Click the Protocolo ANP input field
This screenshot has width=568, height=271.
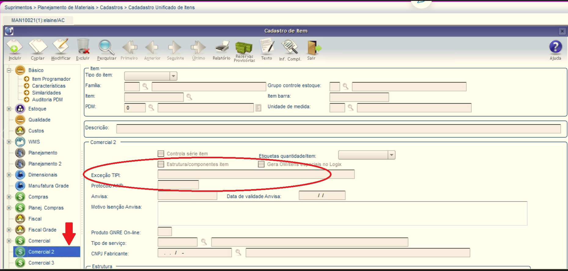click(178, 185)
